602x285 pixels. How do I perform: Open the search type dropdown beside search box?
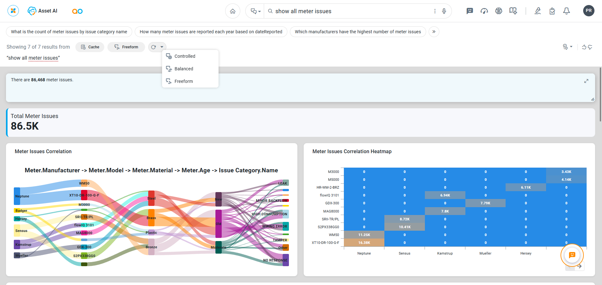coord(256,11)
